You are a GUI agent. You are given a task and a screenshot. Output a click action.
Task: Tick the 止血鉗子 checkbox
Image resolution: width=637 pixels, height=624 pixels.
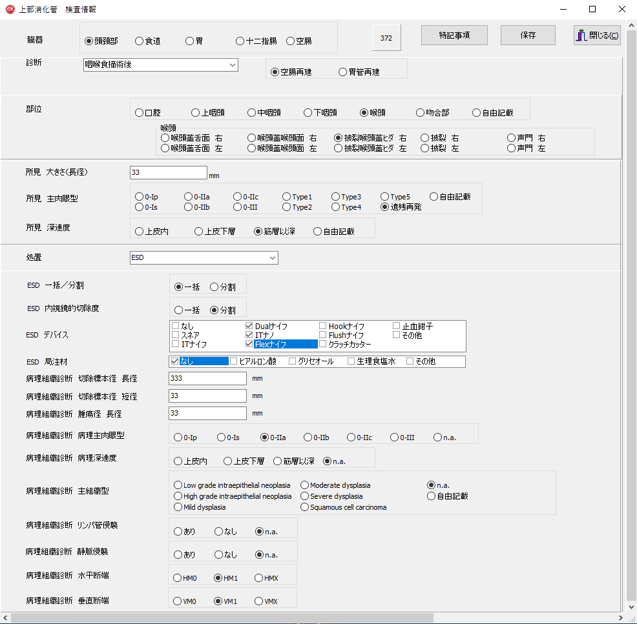tap(397, 327)
